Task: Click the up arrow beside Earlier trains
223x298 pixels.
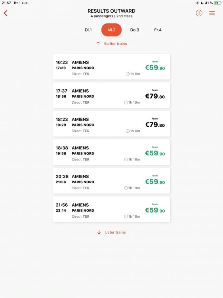Action: 98,44
